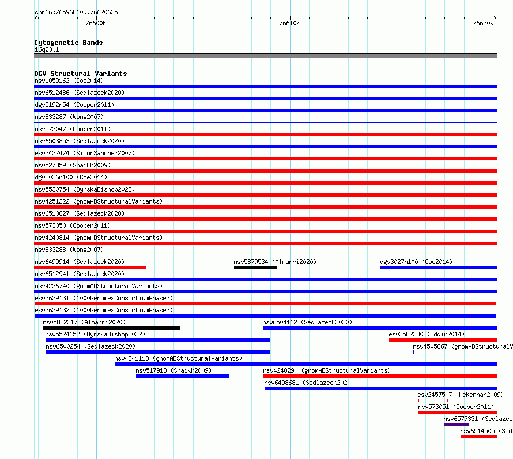The image size is (513, 459).
Task: Select the nsv6512486 (Sedlazeck2020) variant label
Action: [x=80, y=93]
